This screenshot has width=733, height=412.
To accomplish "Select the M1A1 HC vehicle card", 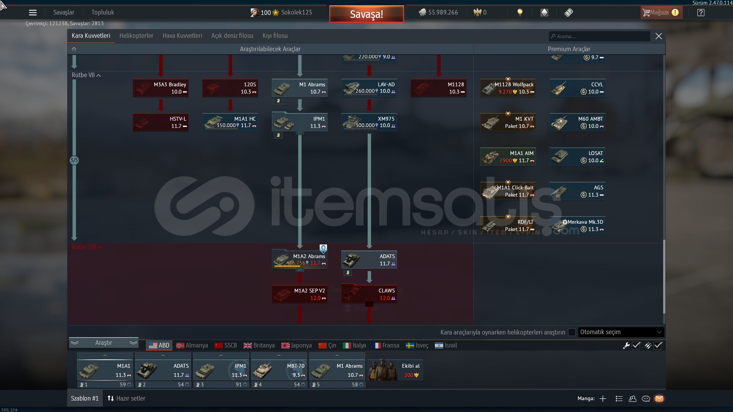I will (x=230, y=122).
